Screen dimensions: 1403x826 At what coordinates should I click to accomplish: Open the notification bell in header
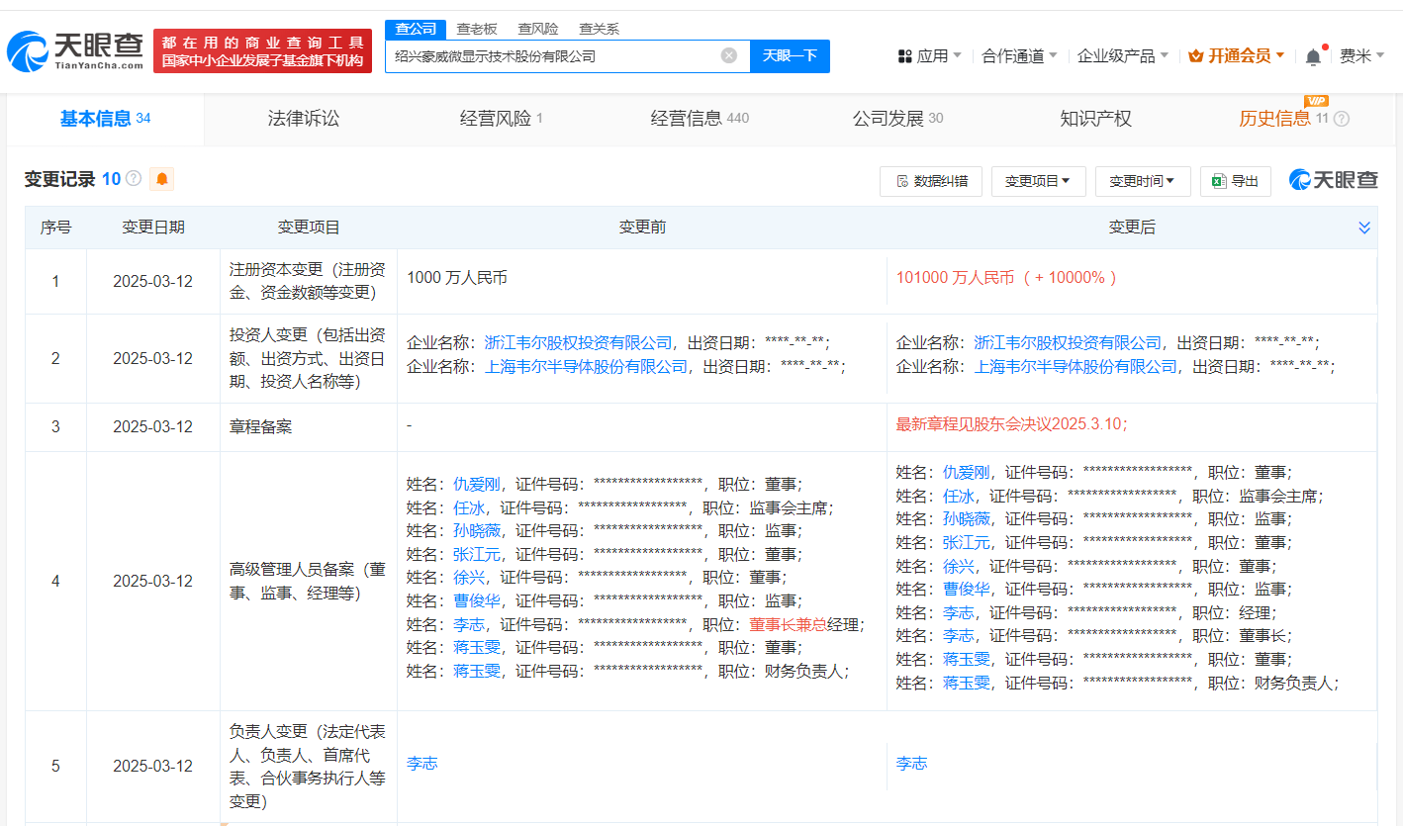tap(1313, 56)
